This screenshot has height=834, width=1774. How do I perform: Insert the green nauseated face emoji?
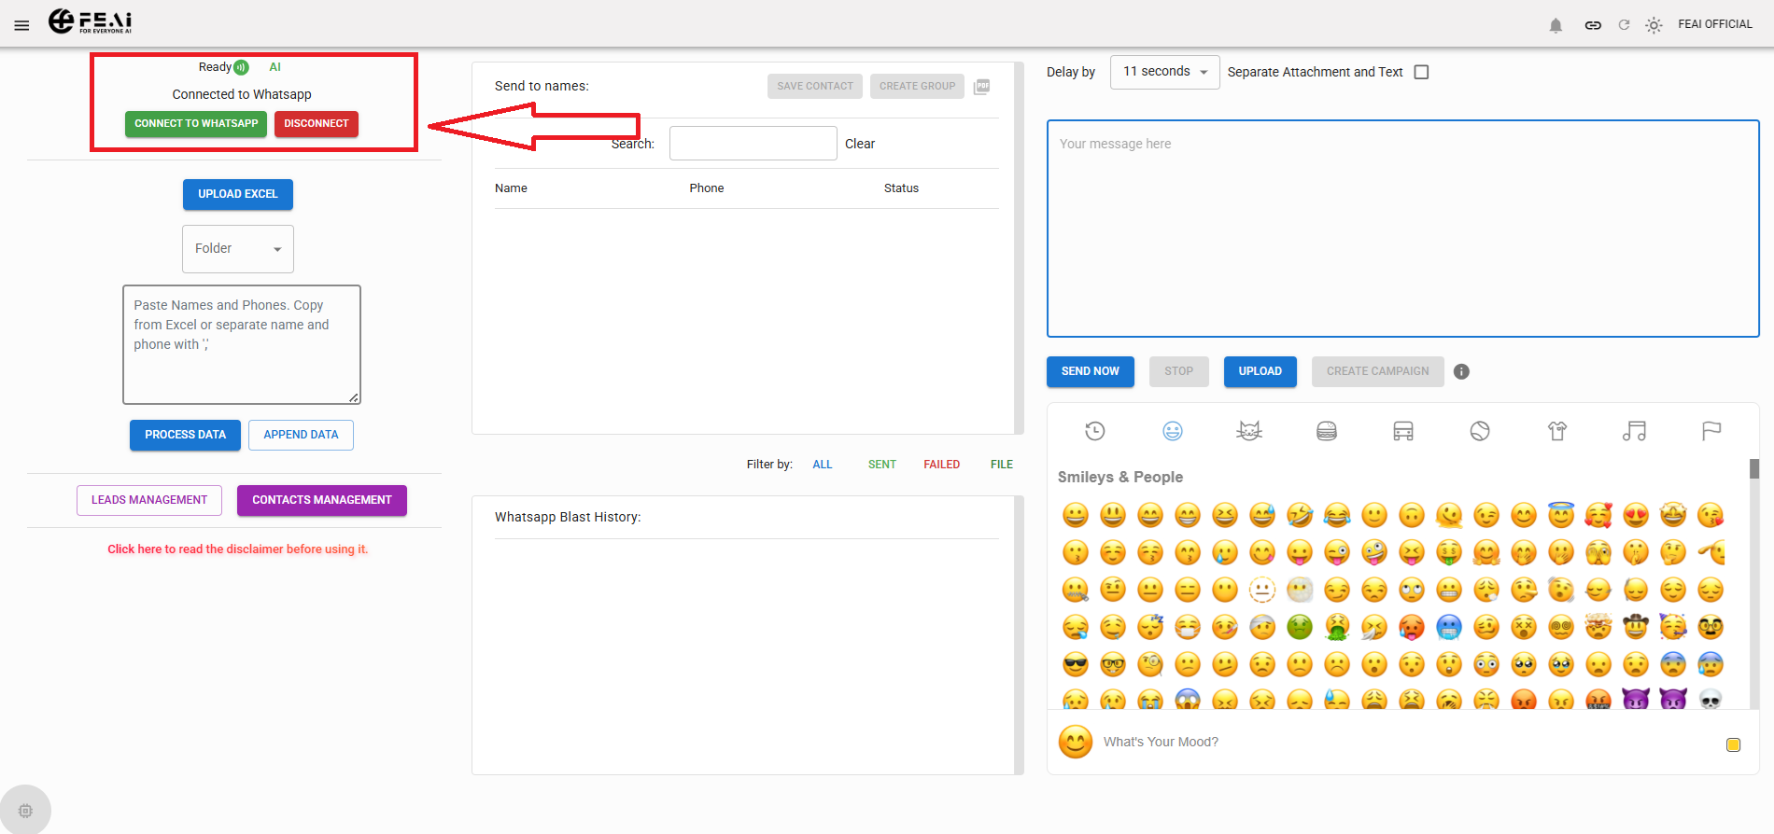point(1300,627)
